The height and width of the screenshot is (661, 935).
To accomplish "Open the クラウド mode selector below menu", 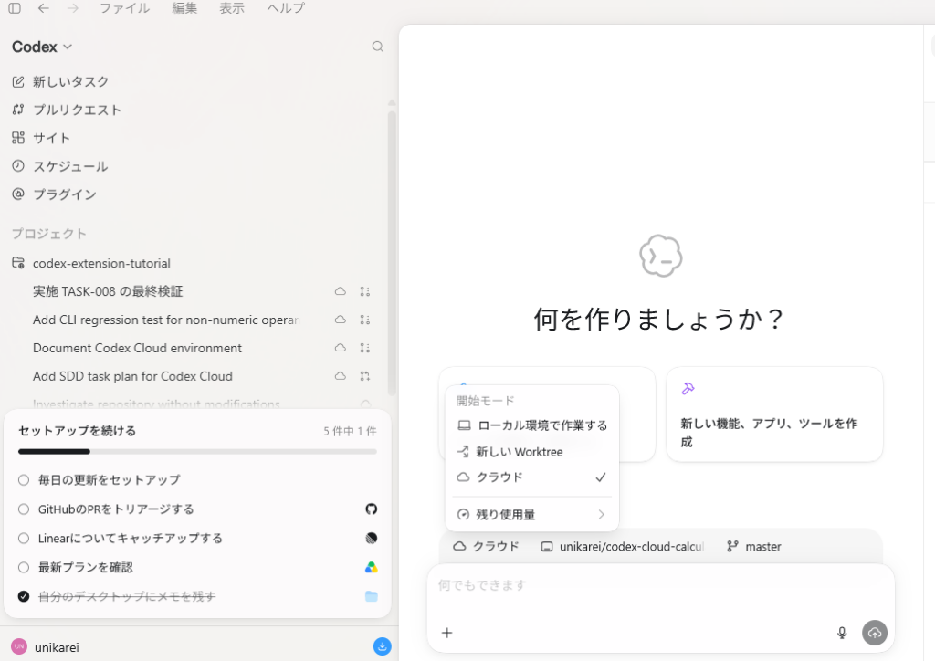I will coord(486,547).
